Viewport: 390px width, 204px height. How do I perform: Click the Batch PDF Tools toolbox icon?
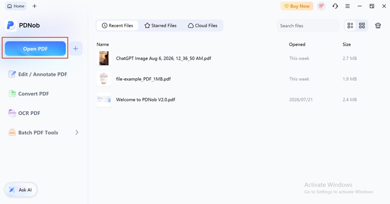pos(12,133)
